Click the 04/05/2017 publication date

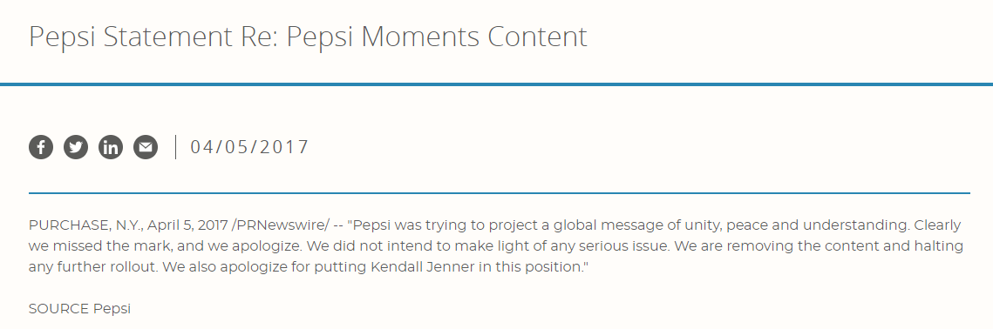click(249, 147)
